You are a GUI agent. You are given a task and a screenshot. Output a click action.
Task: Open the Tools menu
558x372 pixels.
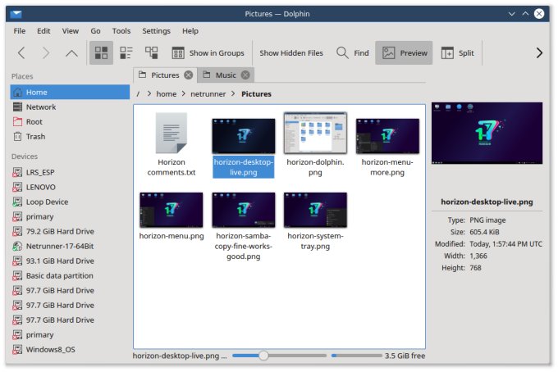pyautogui.click(x=121, y=31)
